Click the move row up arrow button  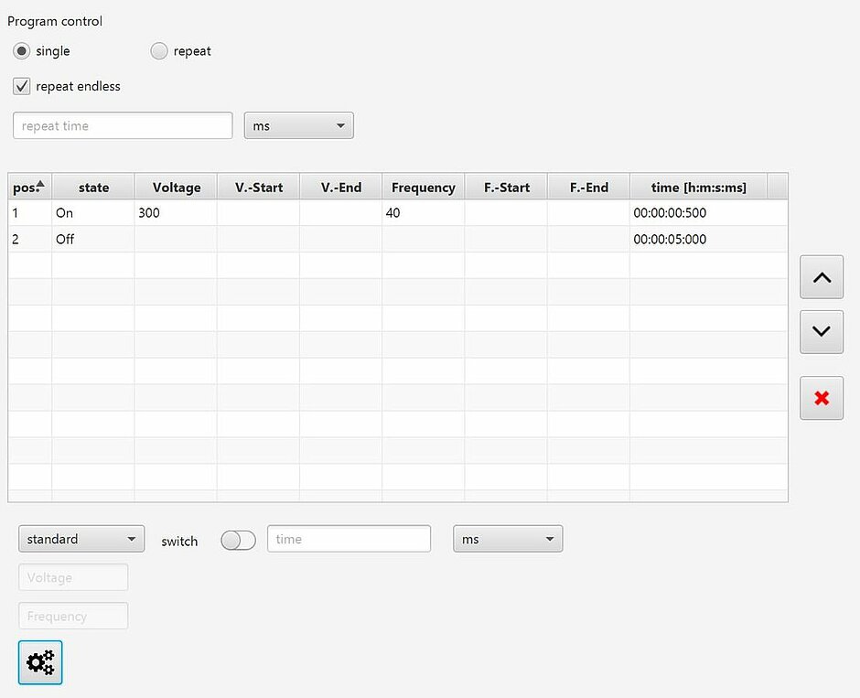pos(821,277)
